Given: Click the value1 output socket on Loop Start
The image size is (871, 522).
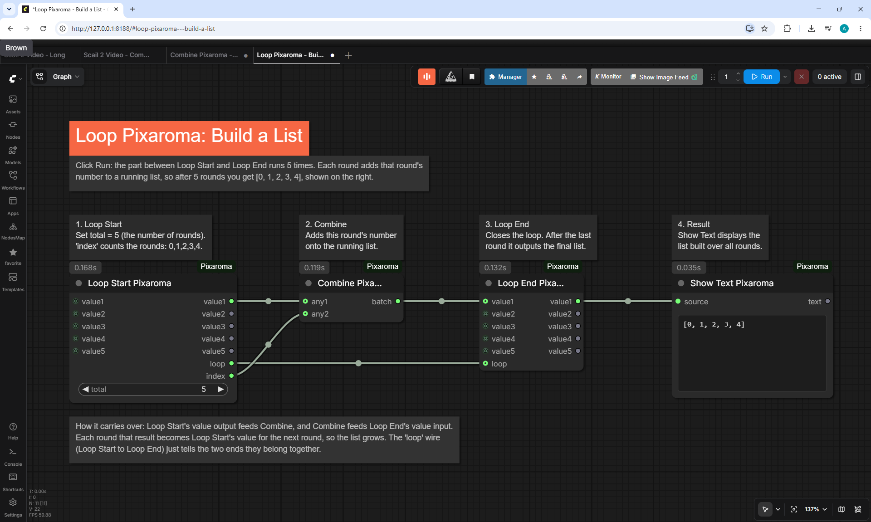Looking at the screenshot, I should pos(231,301).
